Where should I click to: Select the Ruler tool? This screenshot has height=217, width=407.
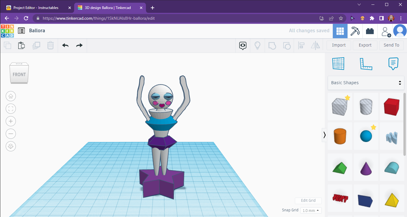pyautogui.click(x=365, y=63)
